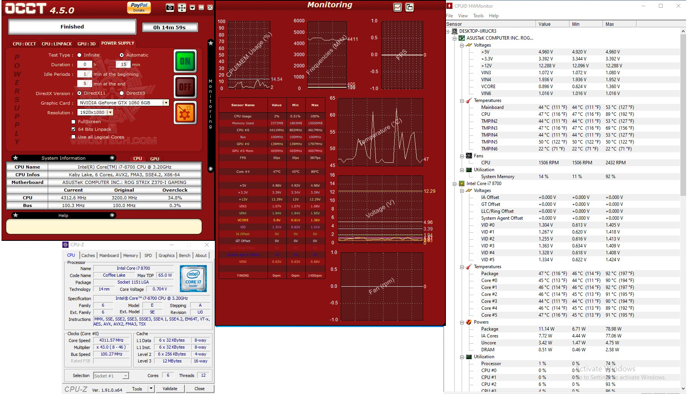Collapse the Powers tree node
Viewport: 690px width, 394px height.
coord(462,322)
